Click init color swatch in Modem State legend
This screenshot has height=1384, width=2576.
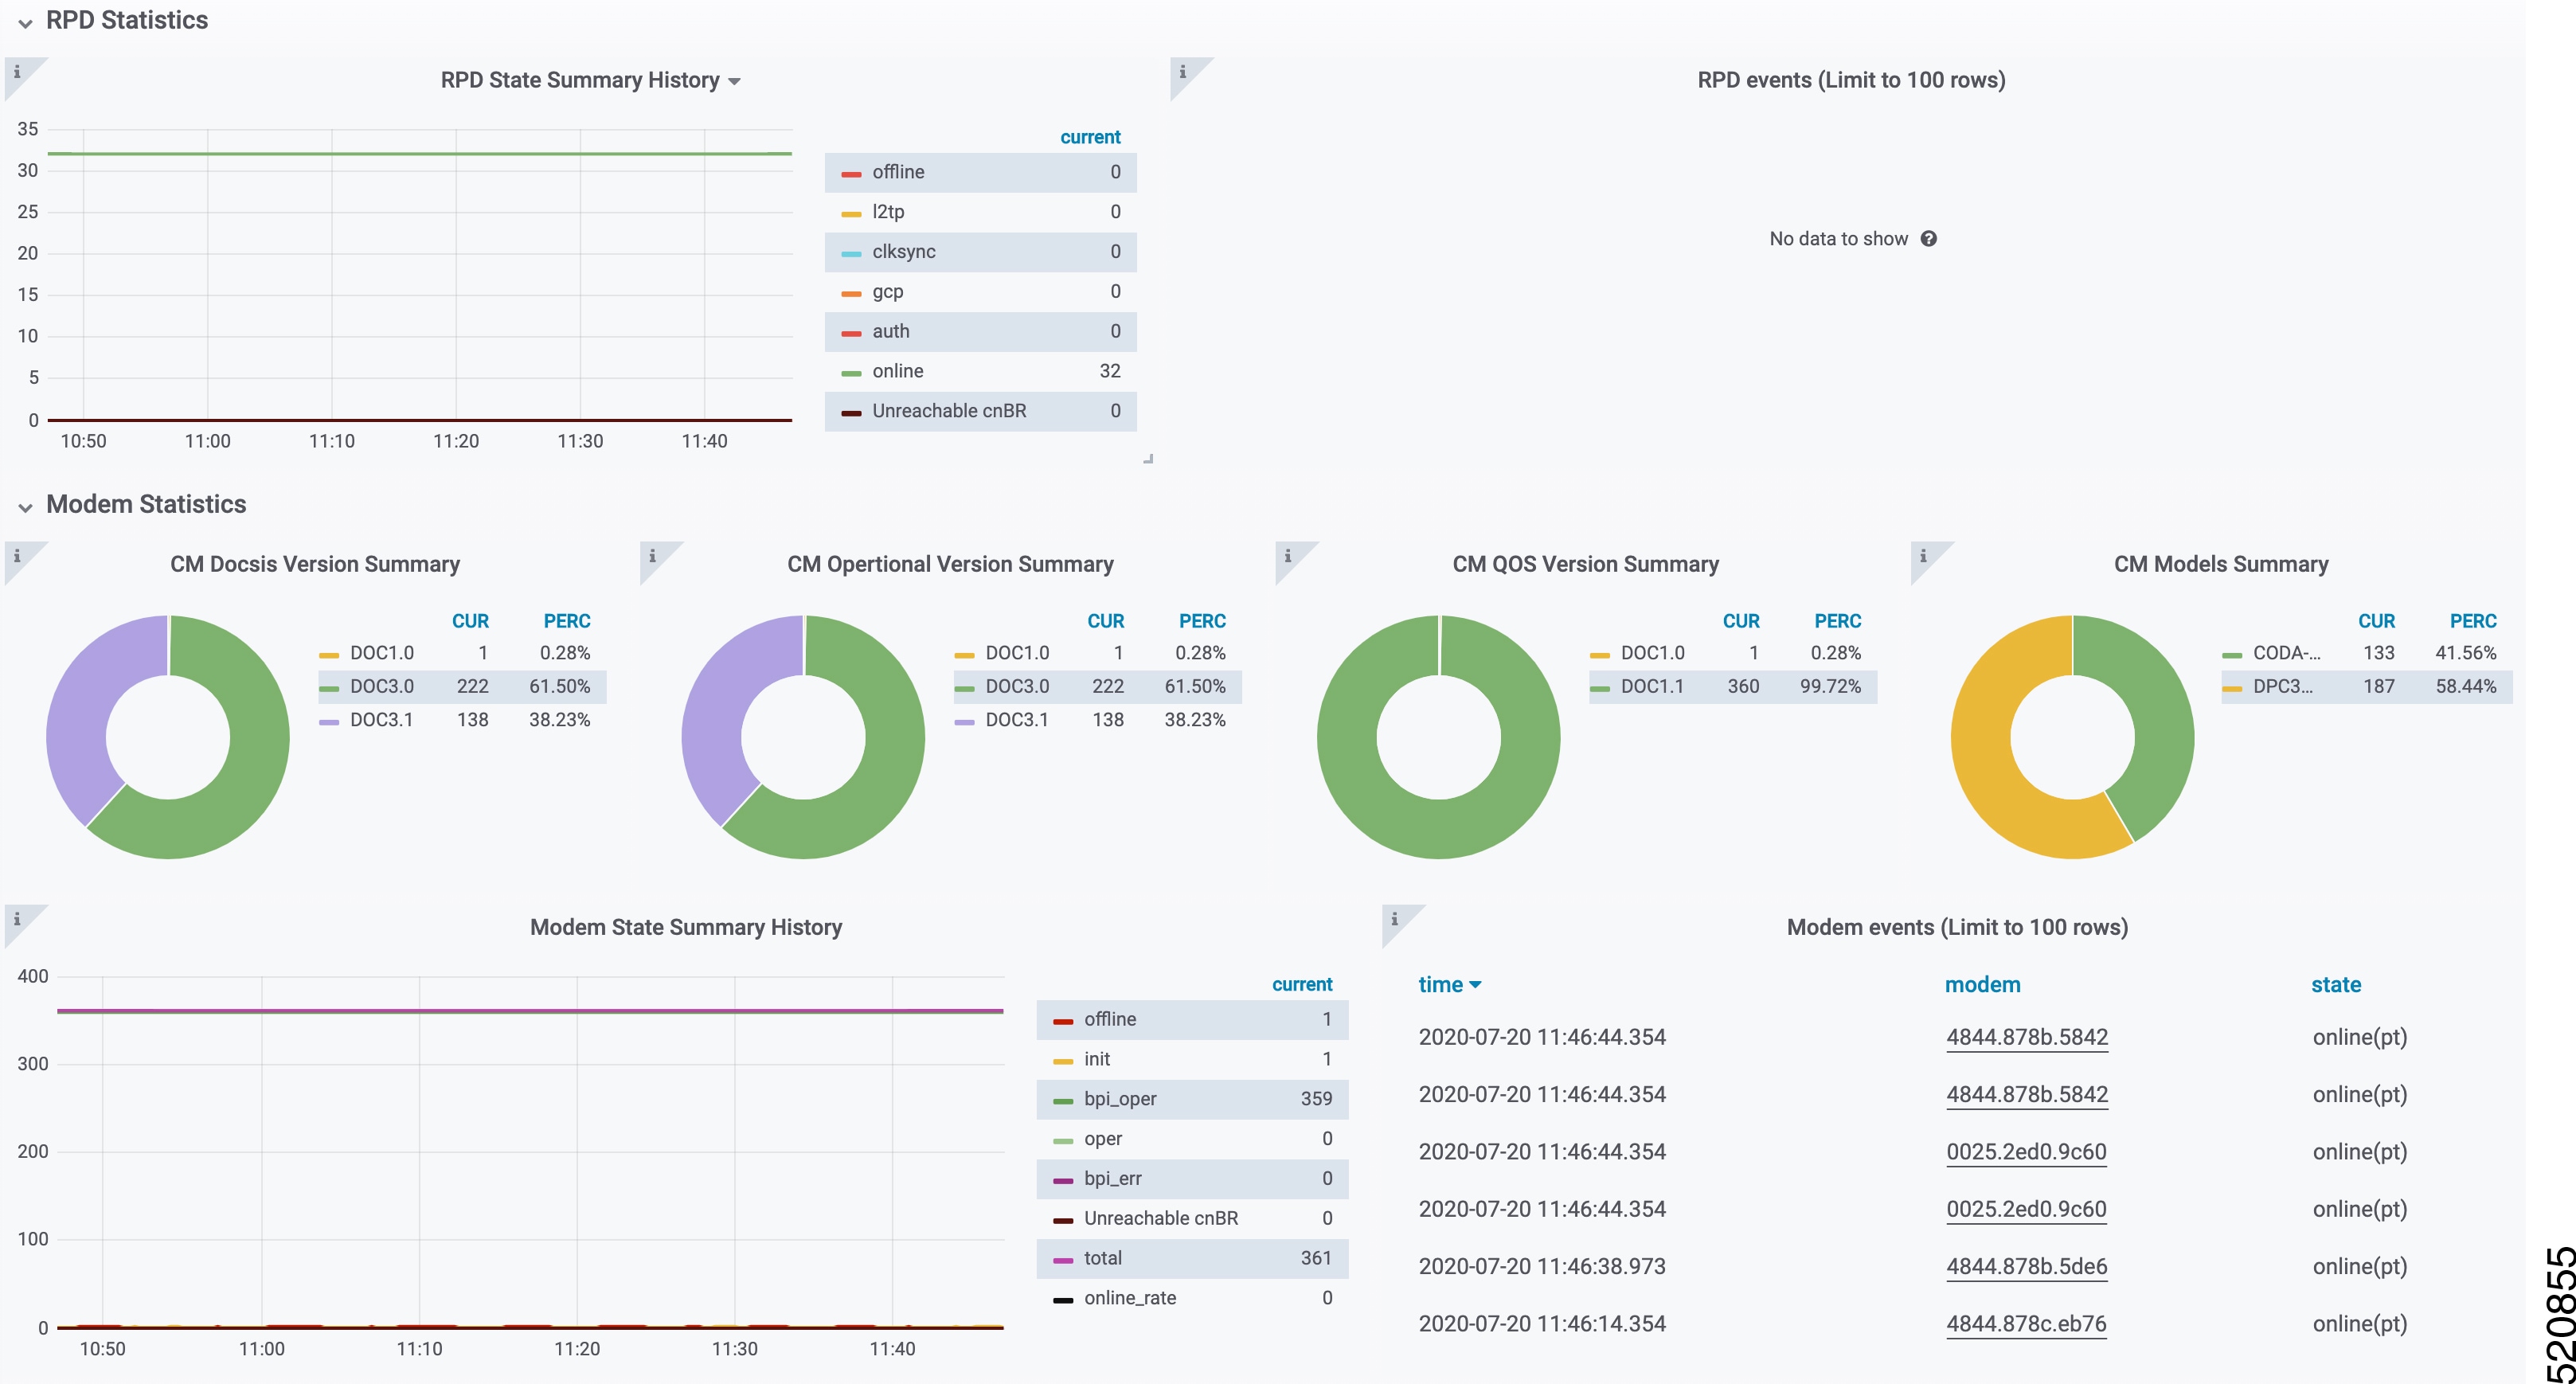point(1063,1061)
